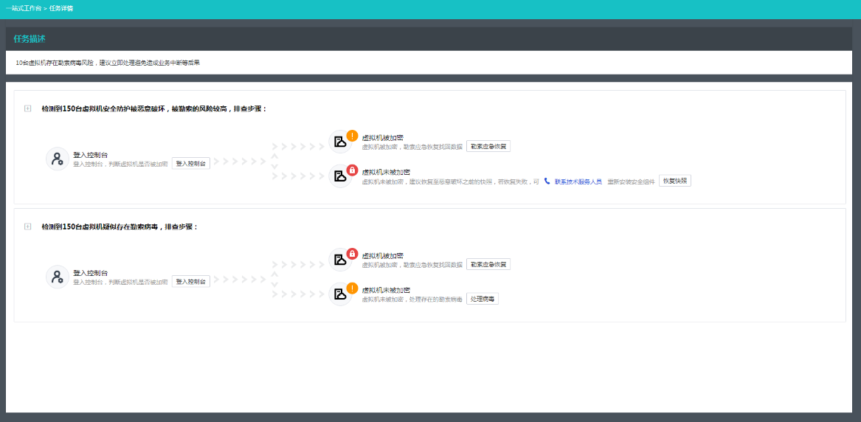Click 勒索应急恢复 in the second section
The height and width of the screenshot is (422, 861).
pyautogui.click(x=488, y=264)
